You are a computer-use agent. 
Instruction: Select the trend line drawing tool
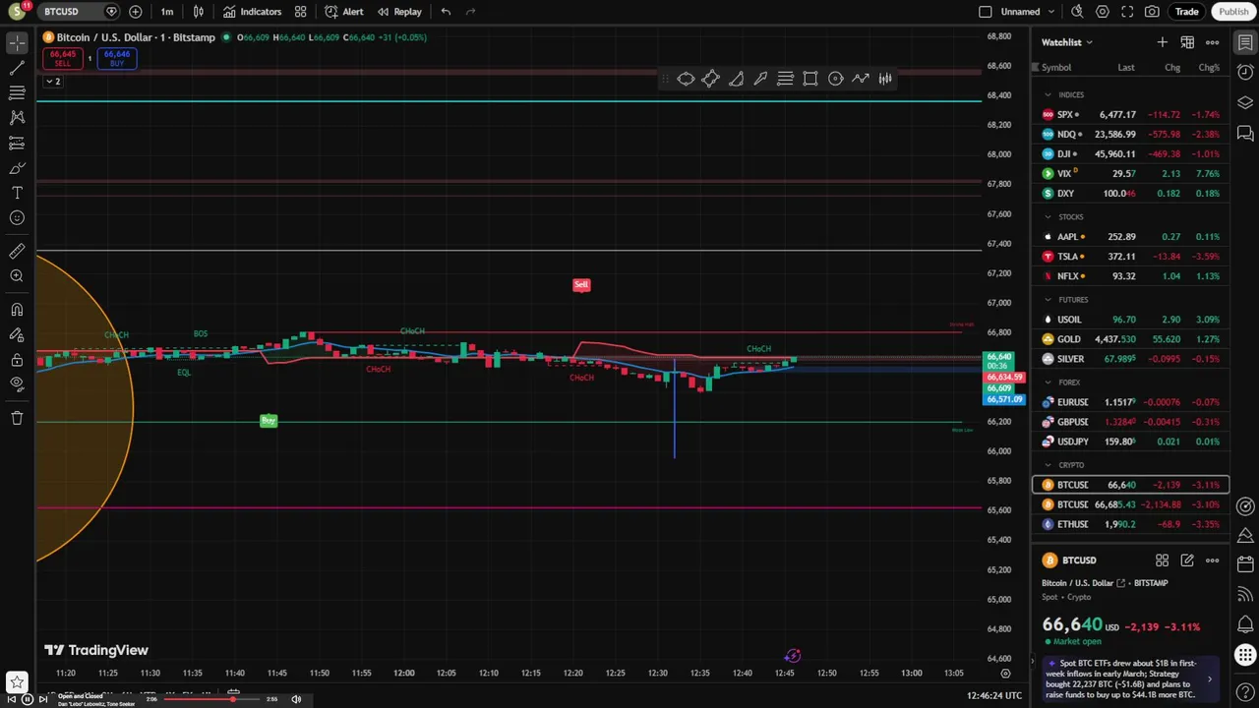click(17, 68)
